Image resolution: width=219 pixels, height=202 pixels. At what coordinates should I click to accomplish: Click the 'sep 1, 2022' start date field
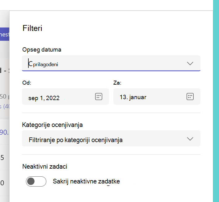point(65,97)
